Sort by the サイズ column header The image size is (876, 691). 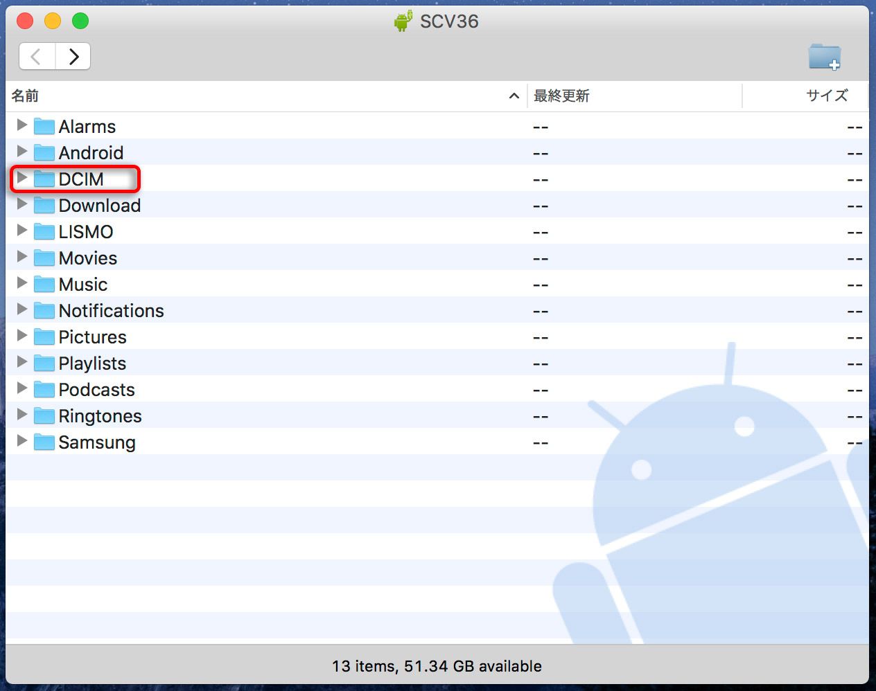coord(805,96)
